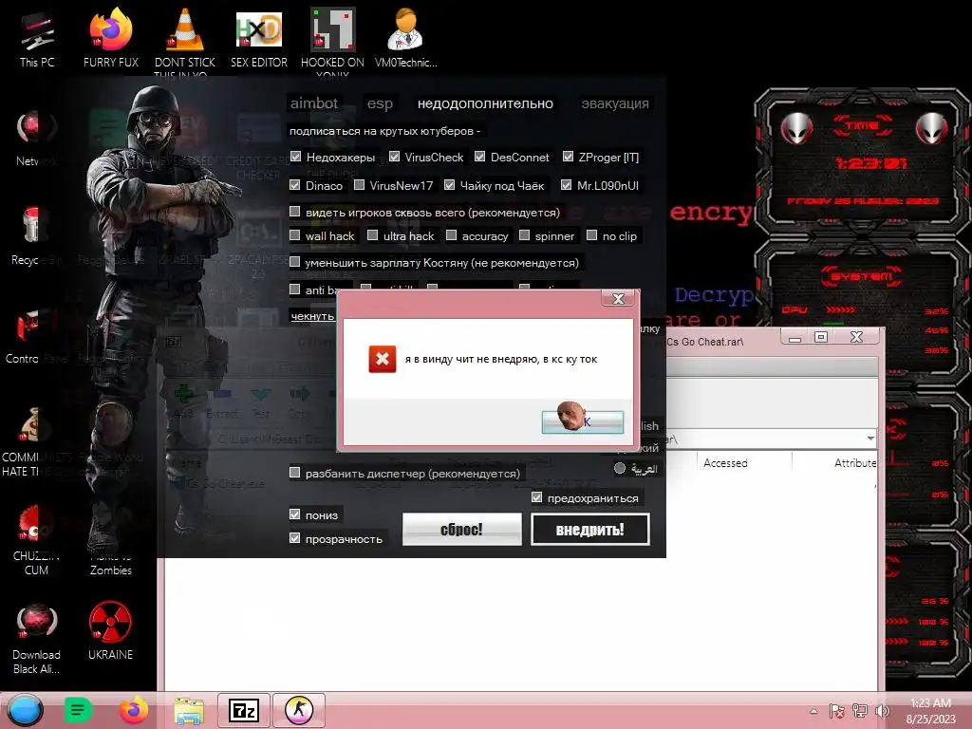Enable the no clip checkbox

(592, 235)
